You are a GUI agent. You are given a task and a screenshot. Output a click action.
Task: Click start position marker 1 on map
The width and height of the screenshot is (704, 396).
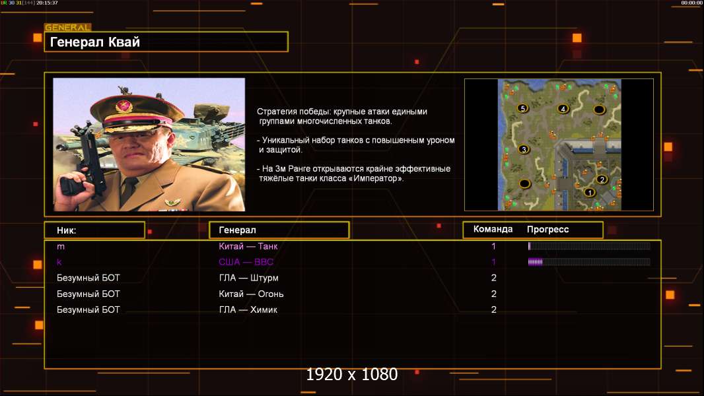(x=590, y=193)
